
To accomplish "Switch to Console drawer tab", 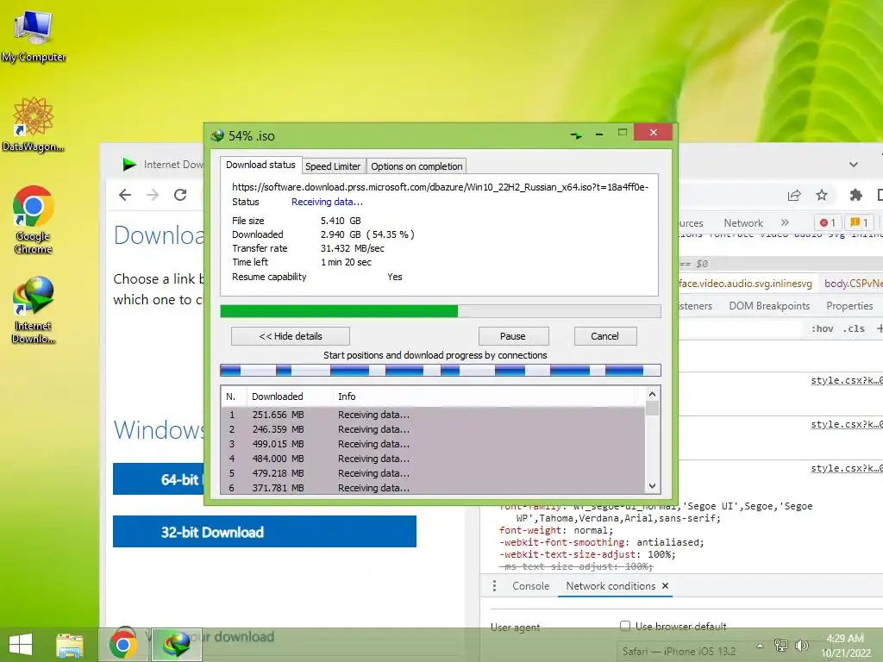I will click(x=530, y=586).
